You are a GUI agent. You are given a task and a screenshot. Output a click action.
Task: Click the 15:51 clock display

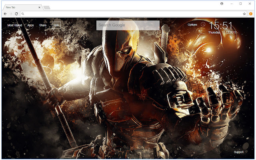click(x=221, y=26)
